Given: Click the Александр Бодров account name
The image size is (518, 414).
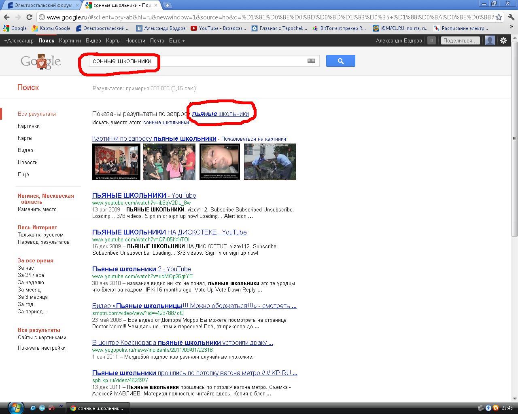Looking at the screenshot, I should (x=399, y=40).
